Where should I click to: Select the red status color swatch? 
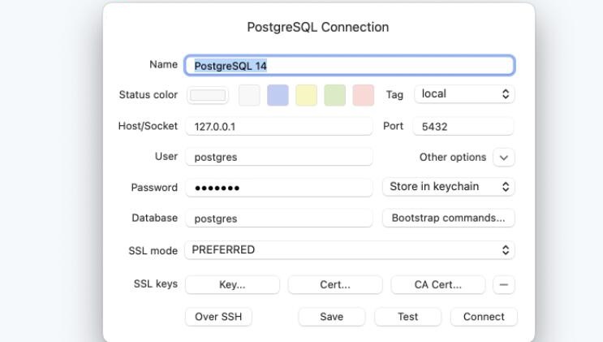pos(364,95)
